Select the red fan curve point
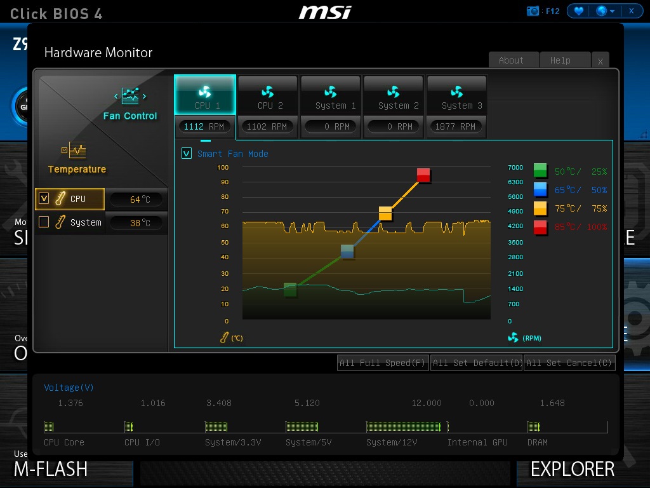 [x=423, y=175]
